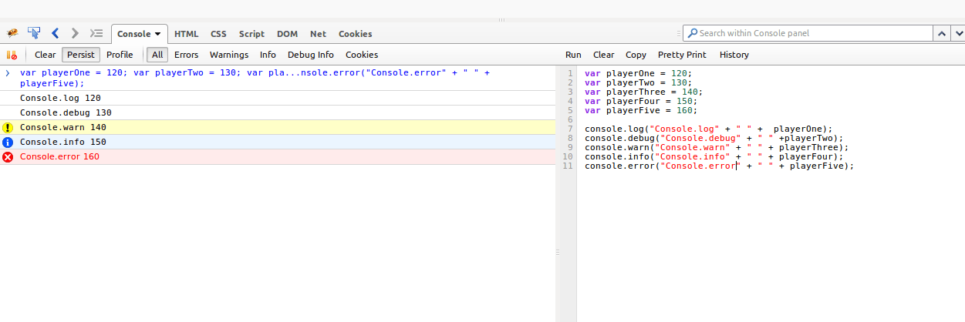The height and width of the screenshot is (322, 965).
Task: Copy the command editor script
Action: [x=636, y=55]
